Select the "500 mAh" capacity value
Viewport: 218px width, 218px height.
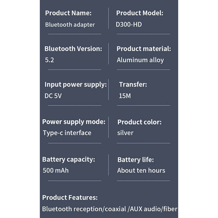click(56, 171)
